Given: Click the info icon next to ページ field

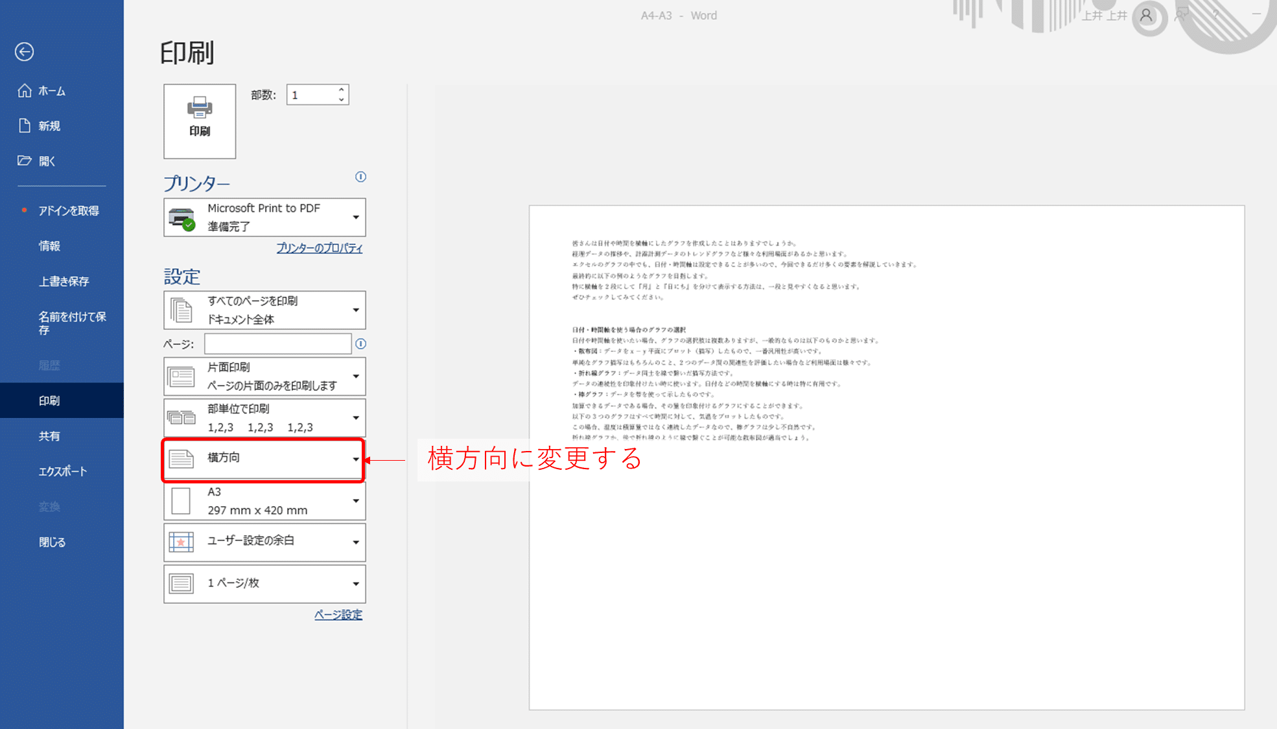Looking at the screenshot, I should point(361,344).
